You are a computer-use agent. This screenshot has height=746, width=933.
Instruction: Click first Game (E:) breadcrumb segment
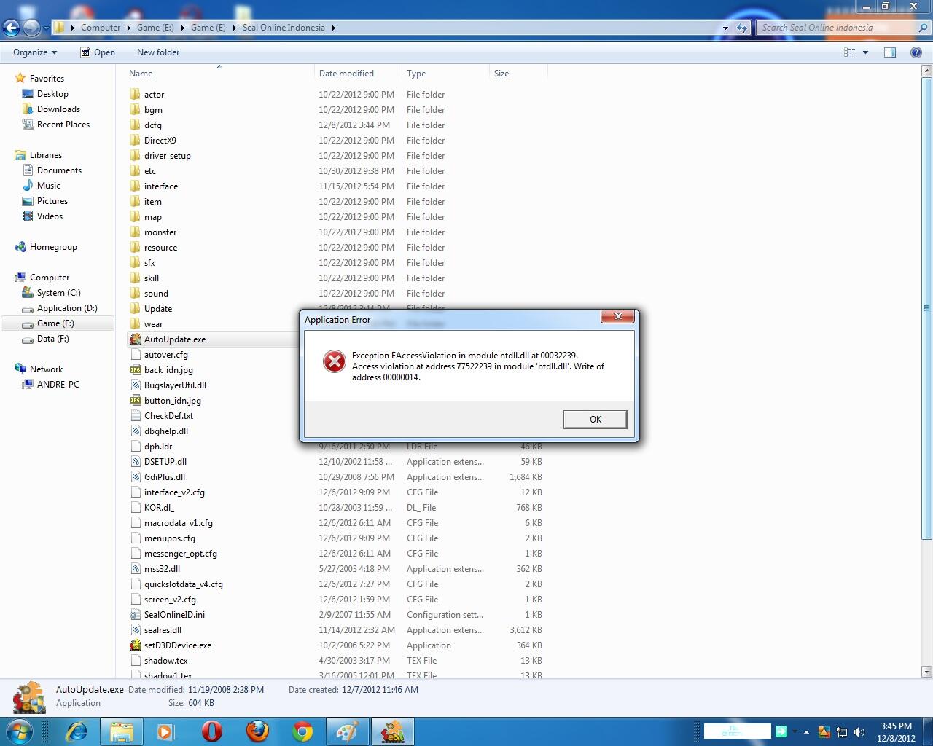(155, 28)
